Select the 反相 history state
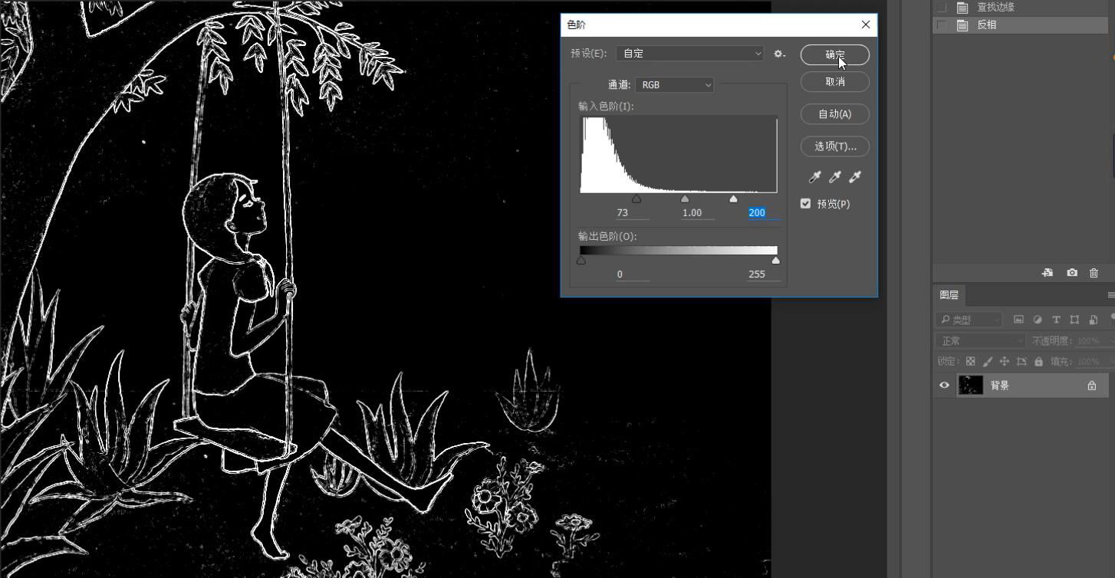 point(1020,25)
